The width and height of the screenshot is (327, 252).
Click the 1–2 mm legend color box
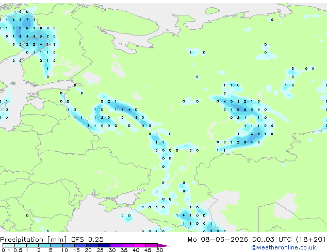(x=32, y=245)
